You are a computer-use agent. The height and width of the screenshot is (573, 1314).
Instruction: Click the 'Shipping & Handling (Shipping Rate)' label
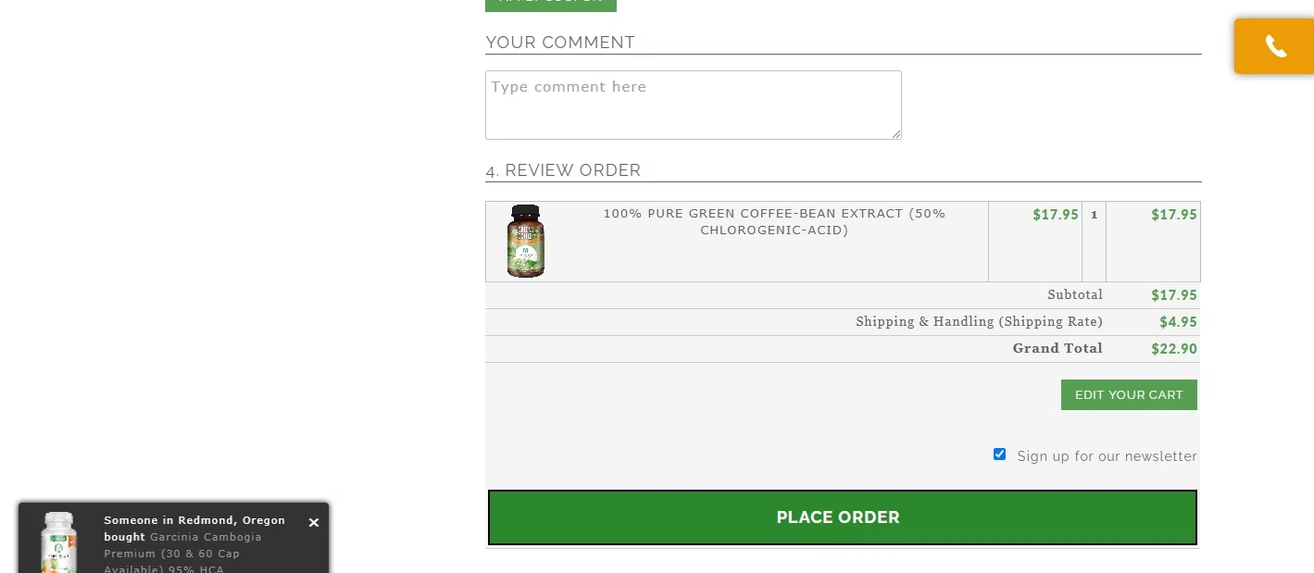pos(979,322)
